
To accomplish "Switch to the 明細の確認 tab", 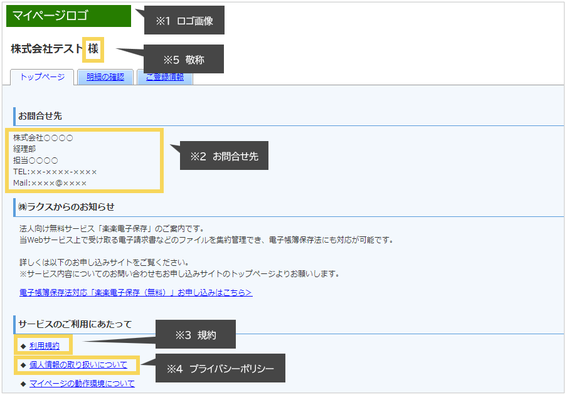I will (x=104, y=76).
